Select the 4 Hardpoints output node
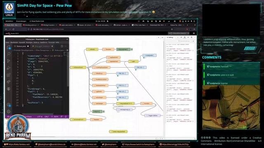The height and width of the screenshot is (148, 264). (149, 55)
